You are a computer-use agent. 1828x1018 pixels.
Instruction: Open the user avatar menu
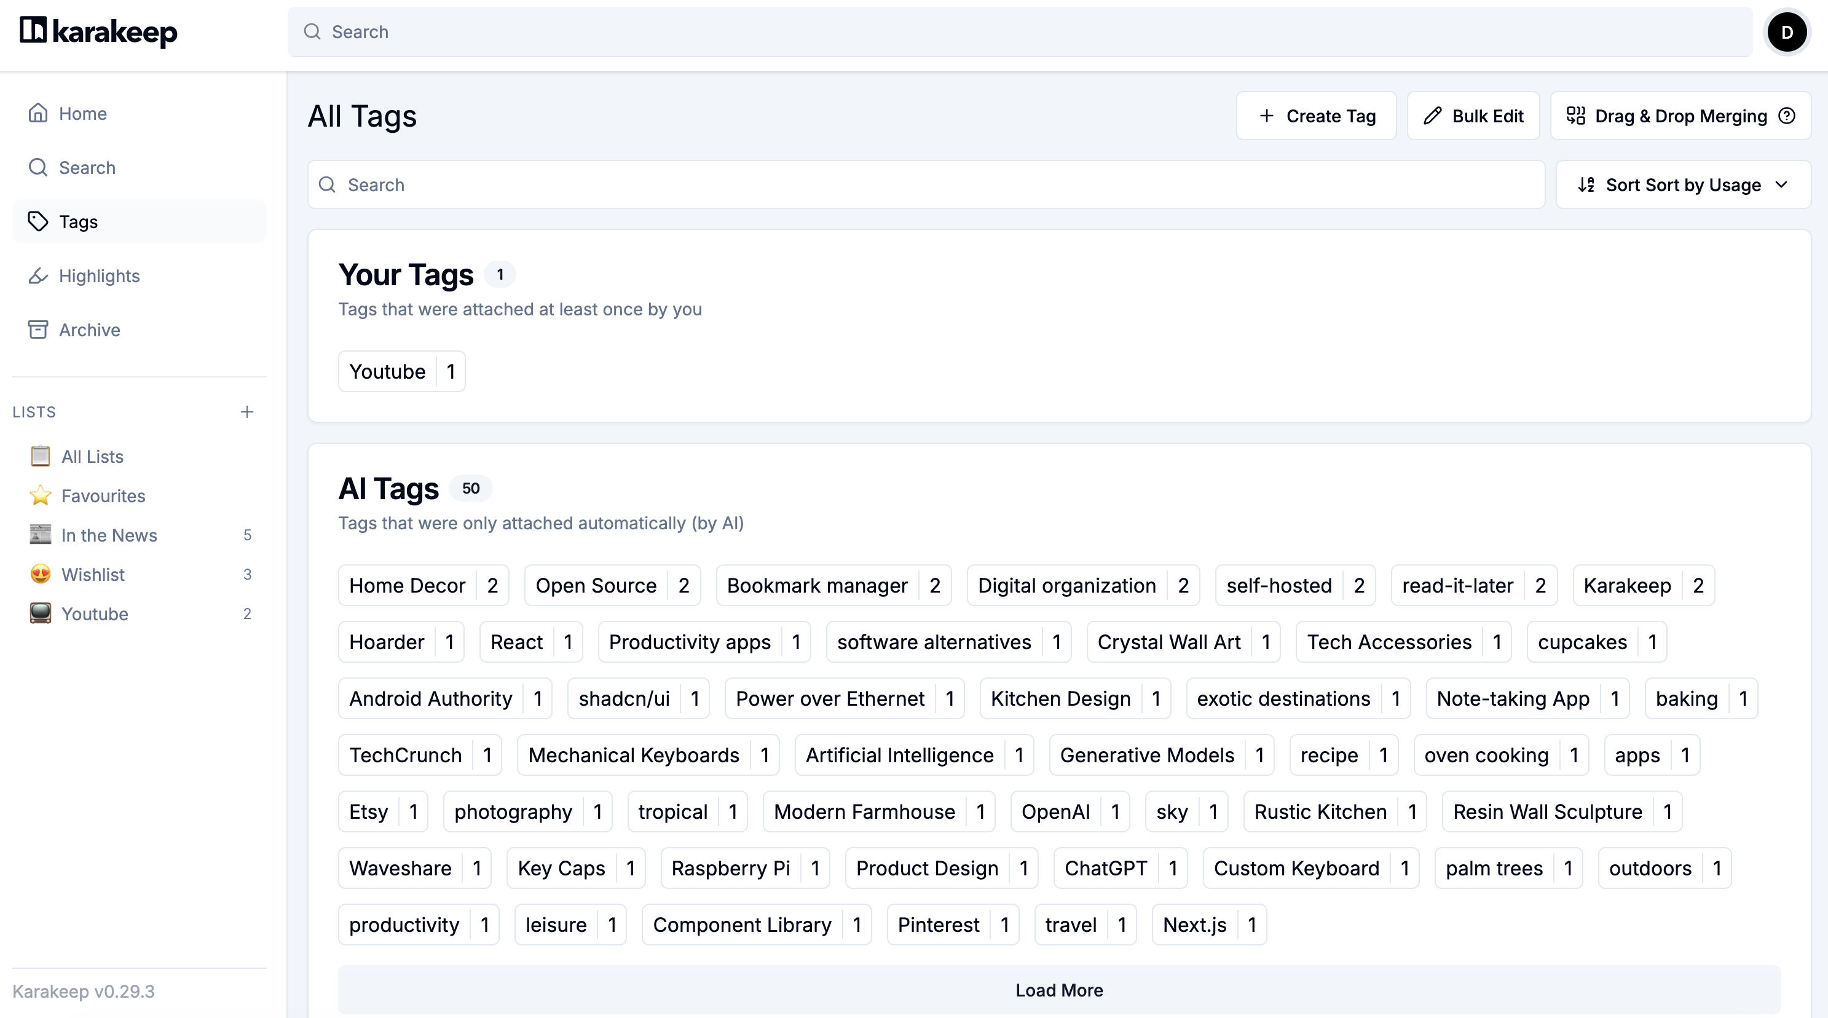(x=1786, y=32)
